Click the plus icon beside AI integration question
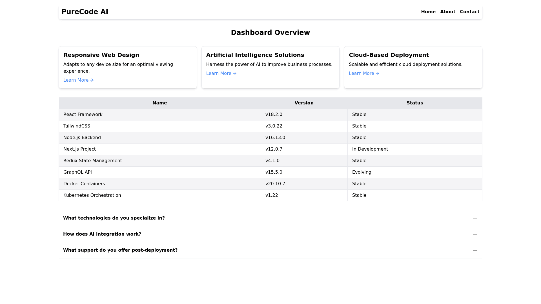Screen dimensions: 541x304 coord(475,234)
